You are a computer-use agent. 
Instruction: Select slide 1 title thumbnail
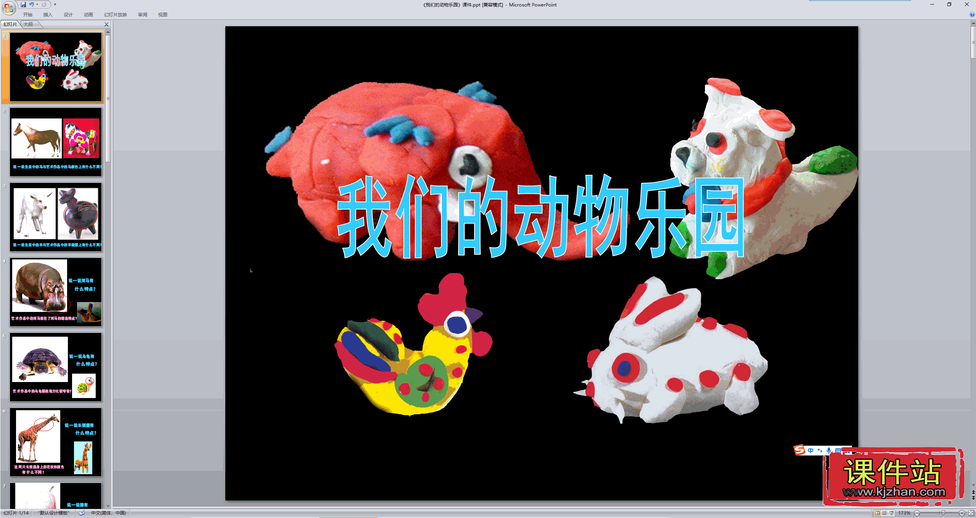(x=56, y=67)
